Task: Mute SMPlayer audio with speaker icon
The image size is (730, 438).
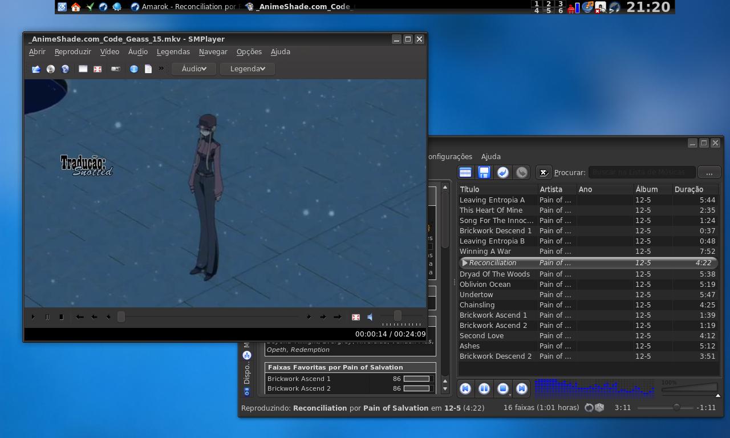Action: pos(370,317)
